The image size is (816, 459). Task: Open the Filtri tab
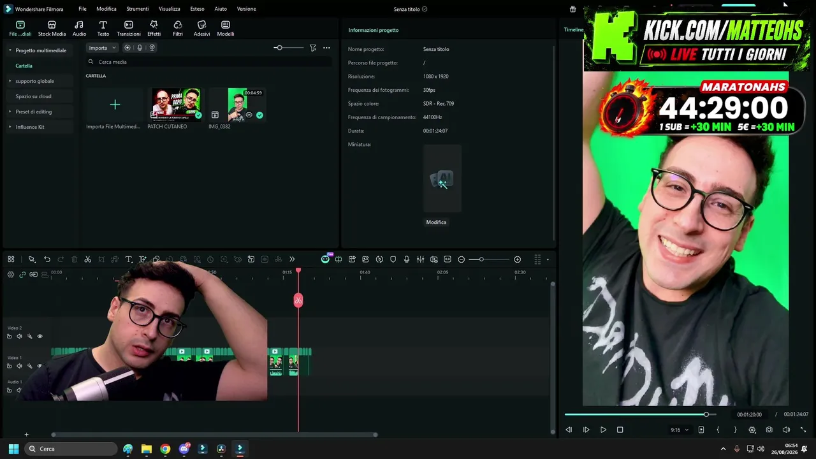(178, 28)
